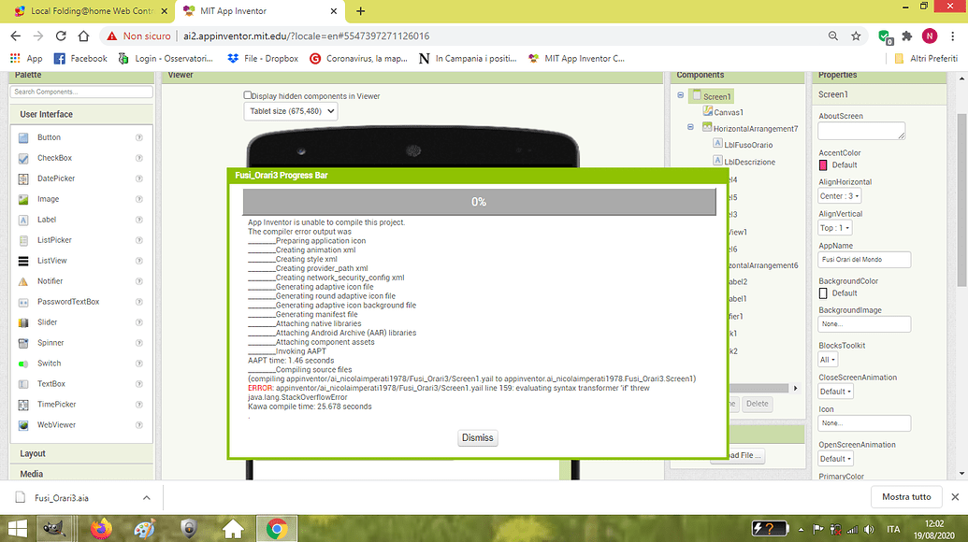Edit the AppName text field

point(864,260)
